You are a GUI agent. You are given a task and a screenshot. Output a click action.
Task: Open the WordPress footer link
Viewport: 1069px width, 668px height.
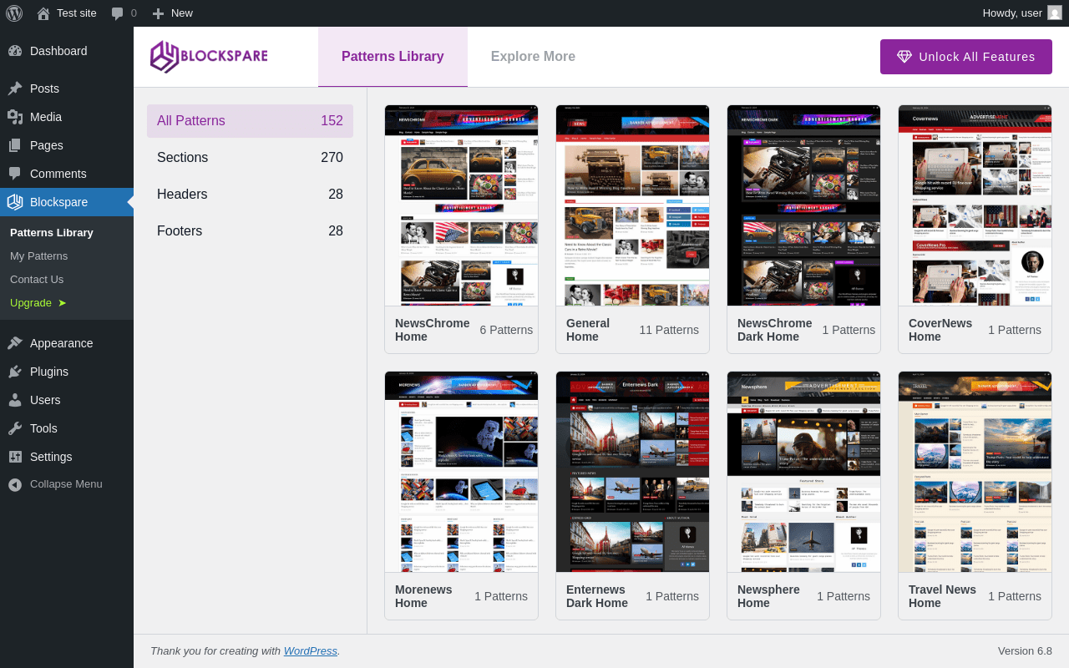pos(310,651)
